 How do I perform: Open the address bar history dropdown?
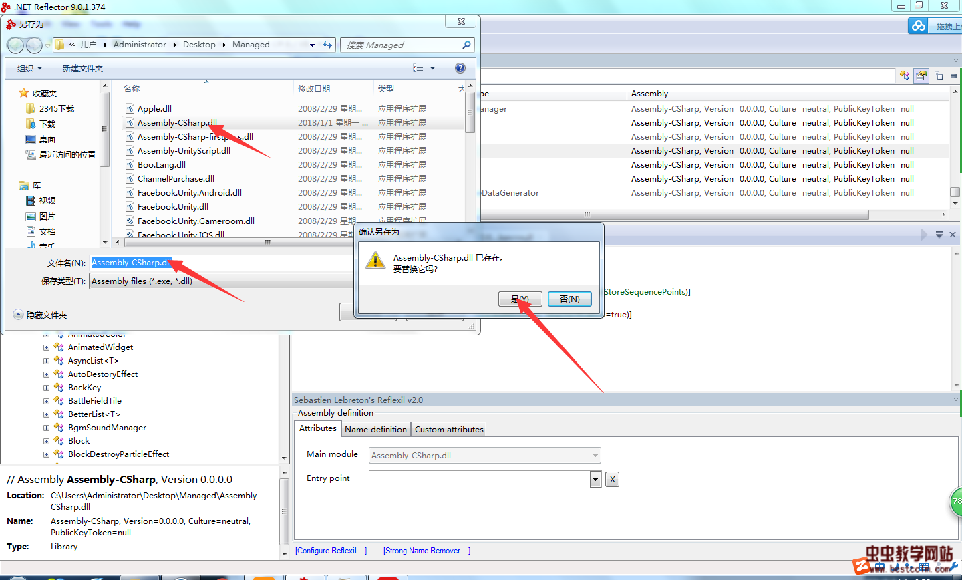pos(312,45)
